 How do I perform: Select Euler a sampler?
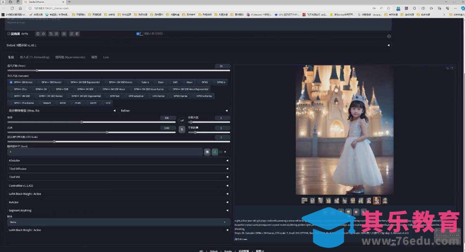(143, 82)
